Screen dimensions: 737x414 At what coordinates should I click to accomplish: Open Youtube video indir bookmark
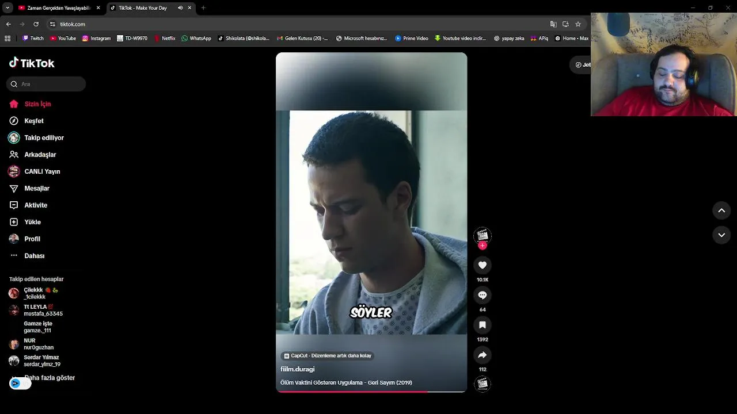coord(461,39)
